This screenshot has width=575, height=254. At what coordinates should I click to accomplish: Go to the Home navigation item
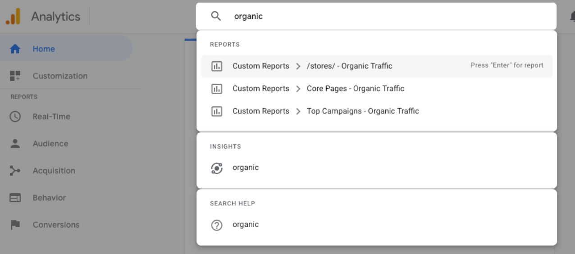(x=44, y=49)
